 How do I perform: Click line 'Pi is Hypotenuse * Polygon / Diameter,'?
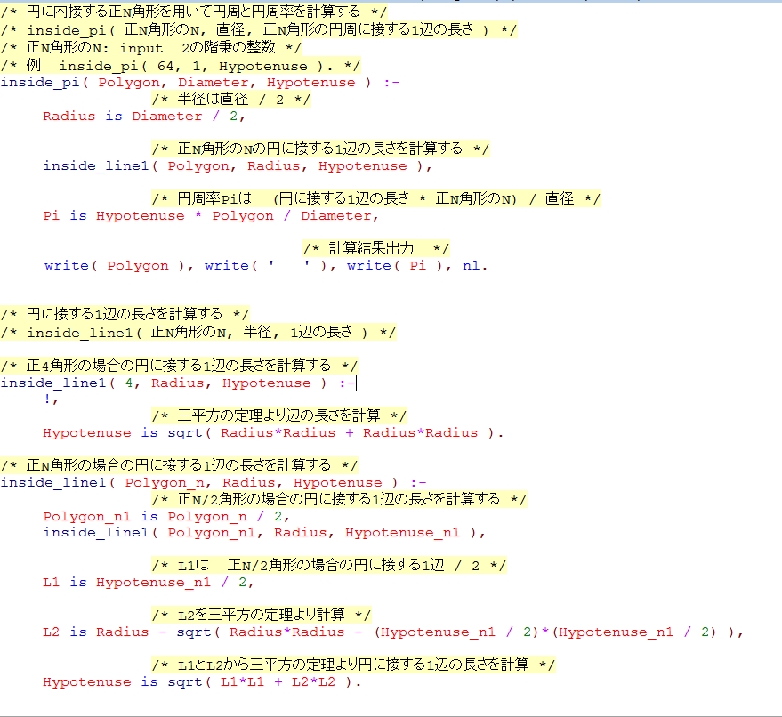pos(211,216)
